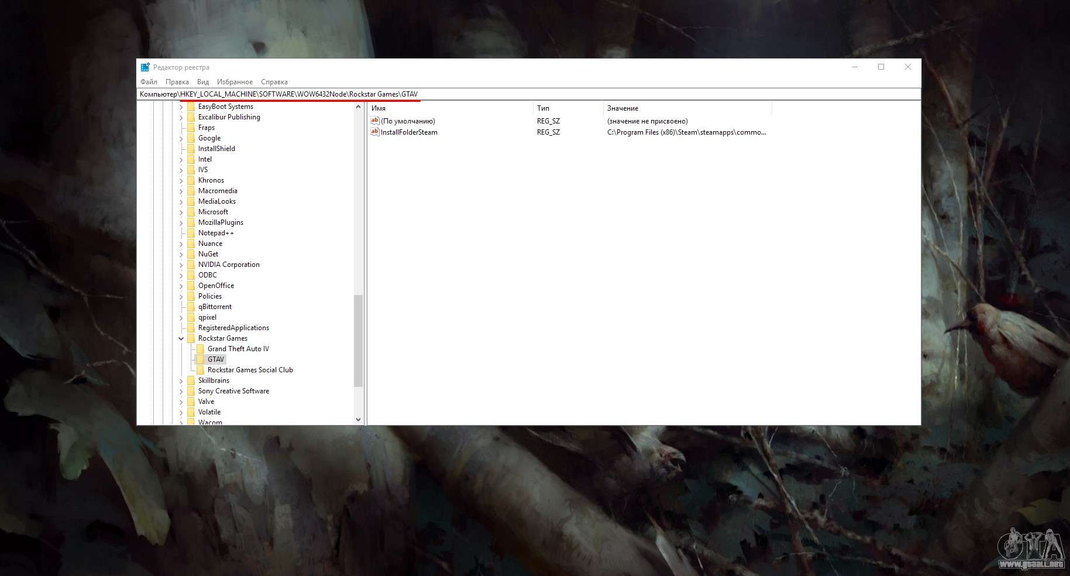
Task: Click the ODBC folder icon
Action: click(191, 275)
